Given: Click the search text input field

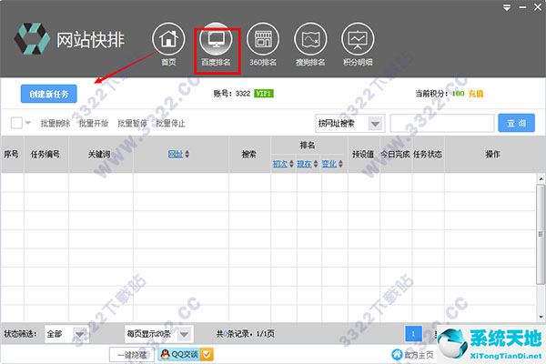Looking at the screenshot, I should tap(442, 124).
